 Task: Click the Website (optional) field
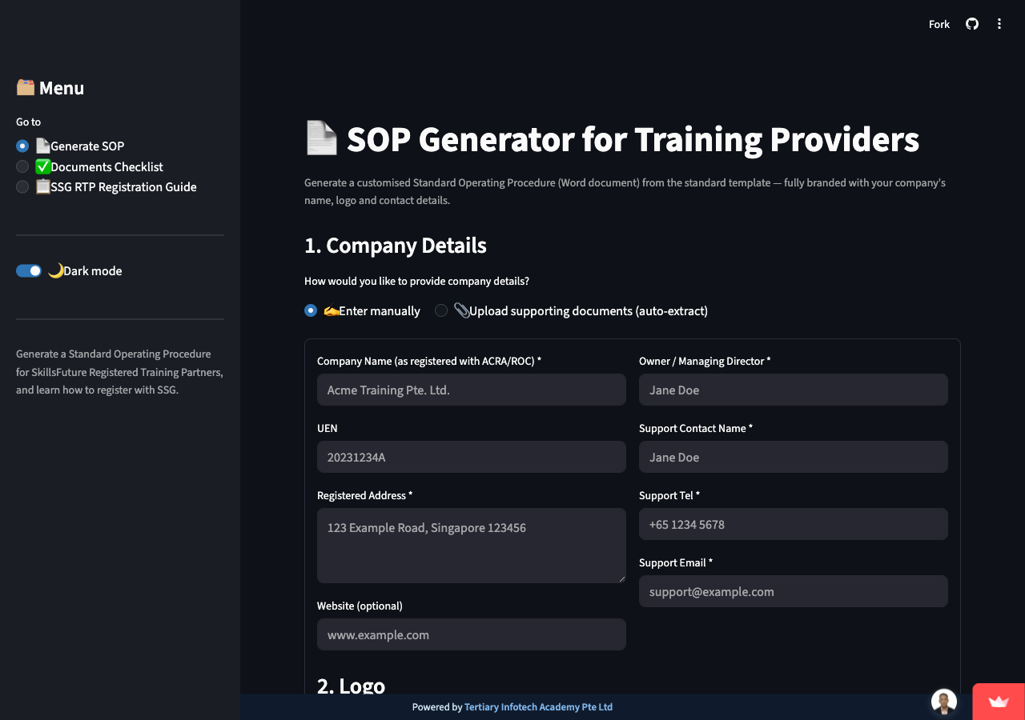[472, 634]
